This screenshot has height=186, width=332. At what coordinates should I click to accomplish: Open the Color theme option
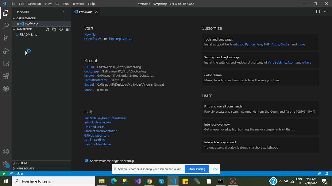tap(260, 78)
